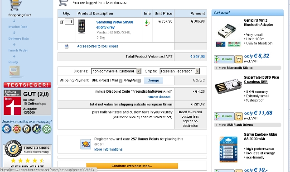Viewport: 290px width, 172px height.
Task: Click the DHL Mail info icon
Action: [x=121, y=81]
